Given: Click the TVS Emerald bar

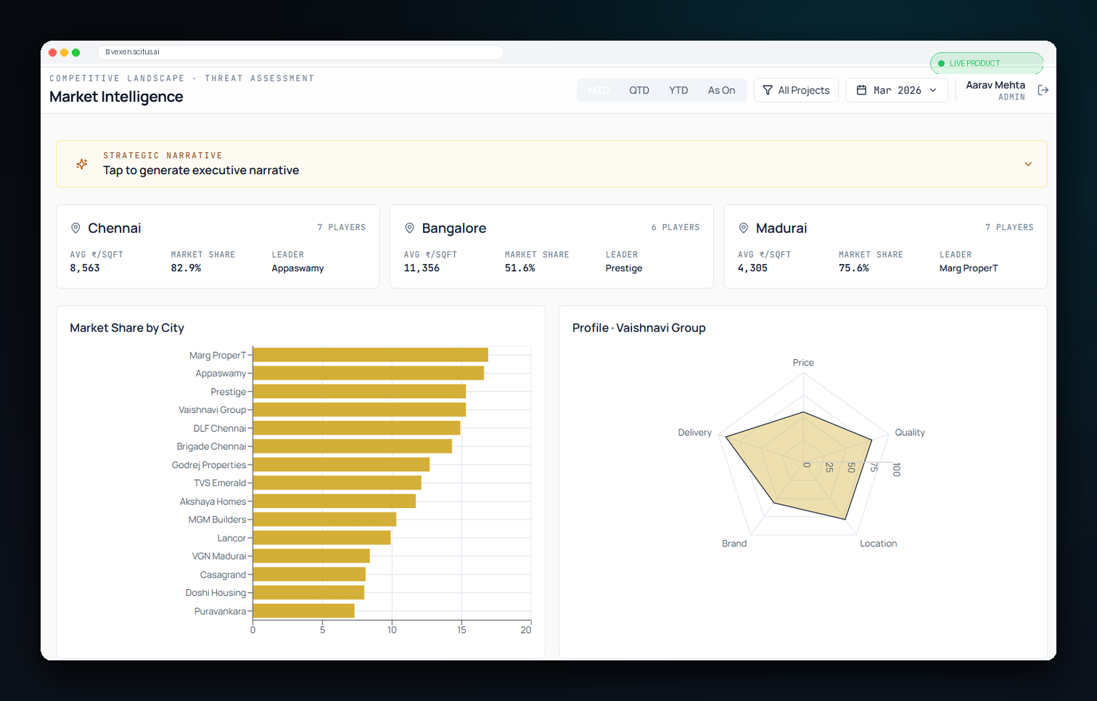Looking at the screenshot, I should [x=337, y=483].
